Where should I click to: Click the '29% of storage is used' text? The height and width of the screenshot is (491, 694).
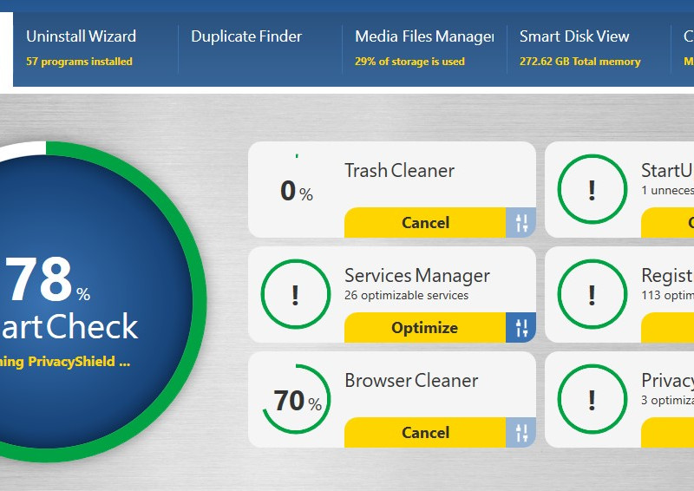point(409,62)
